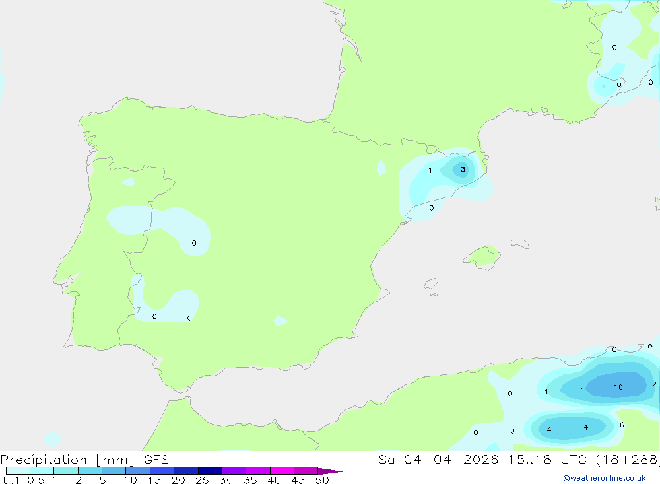Viewport: 660px width, 484px height.
Task: Open the weatheronline.co.uk copyright link
Action: [605, 478]
